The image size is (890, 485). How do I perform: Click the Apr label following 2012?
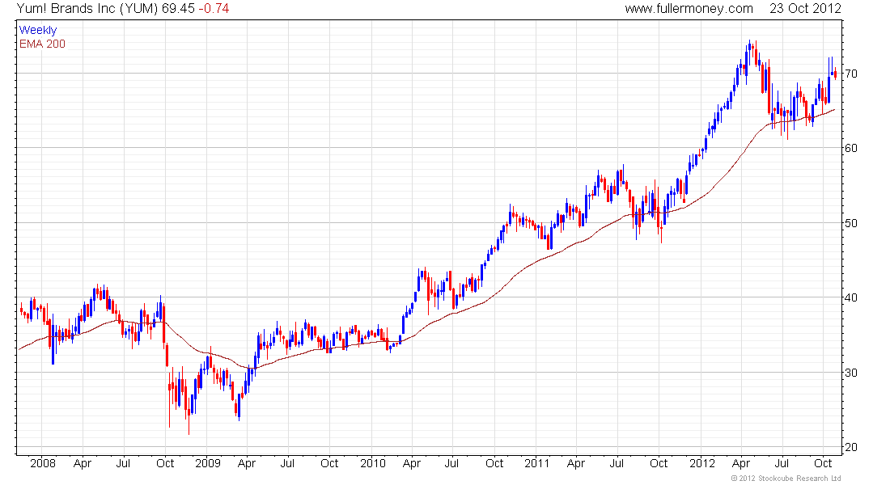741,463
